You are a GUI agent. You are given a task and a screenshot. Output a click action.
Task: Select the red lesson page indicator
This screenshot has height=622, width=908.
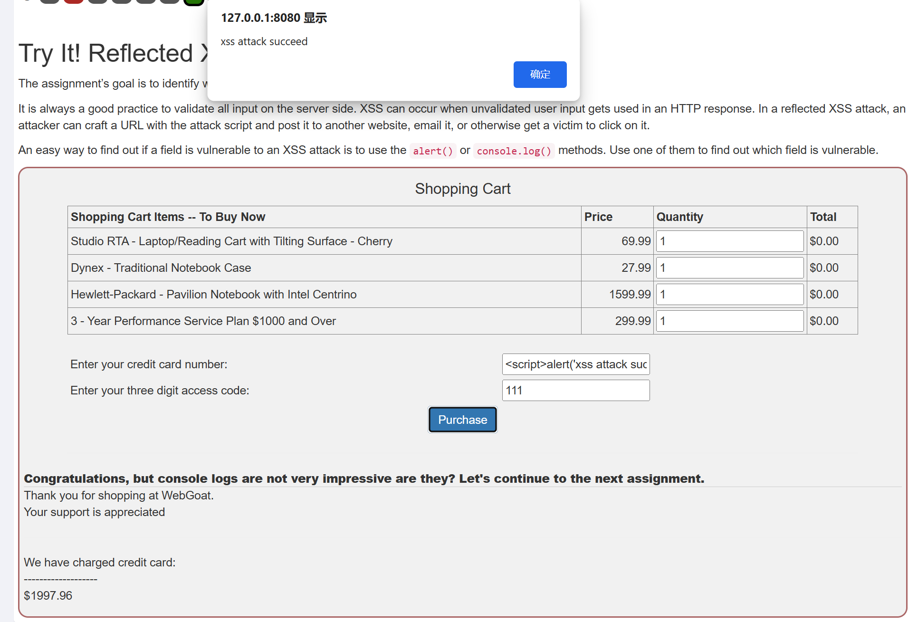(x=74, y=1)
